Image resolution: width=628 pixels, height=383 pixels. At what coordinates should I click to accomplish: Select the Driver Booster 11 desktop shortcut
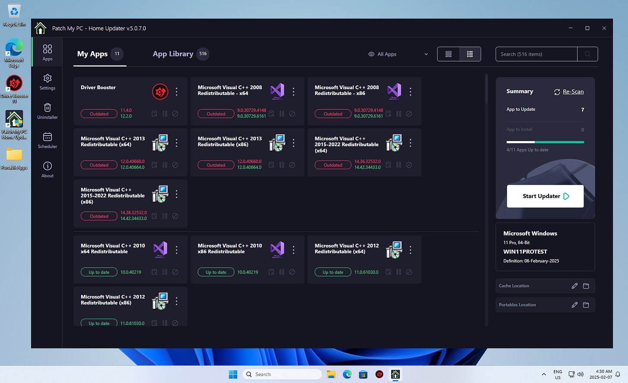click(x=14, y=89)
